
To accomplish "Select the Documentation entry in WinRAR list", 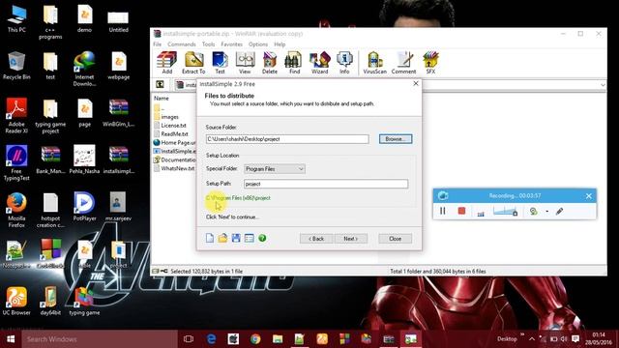I will pos(174,159).
